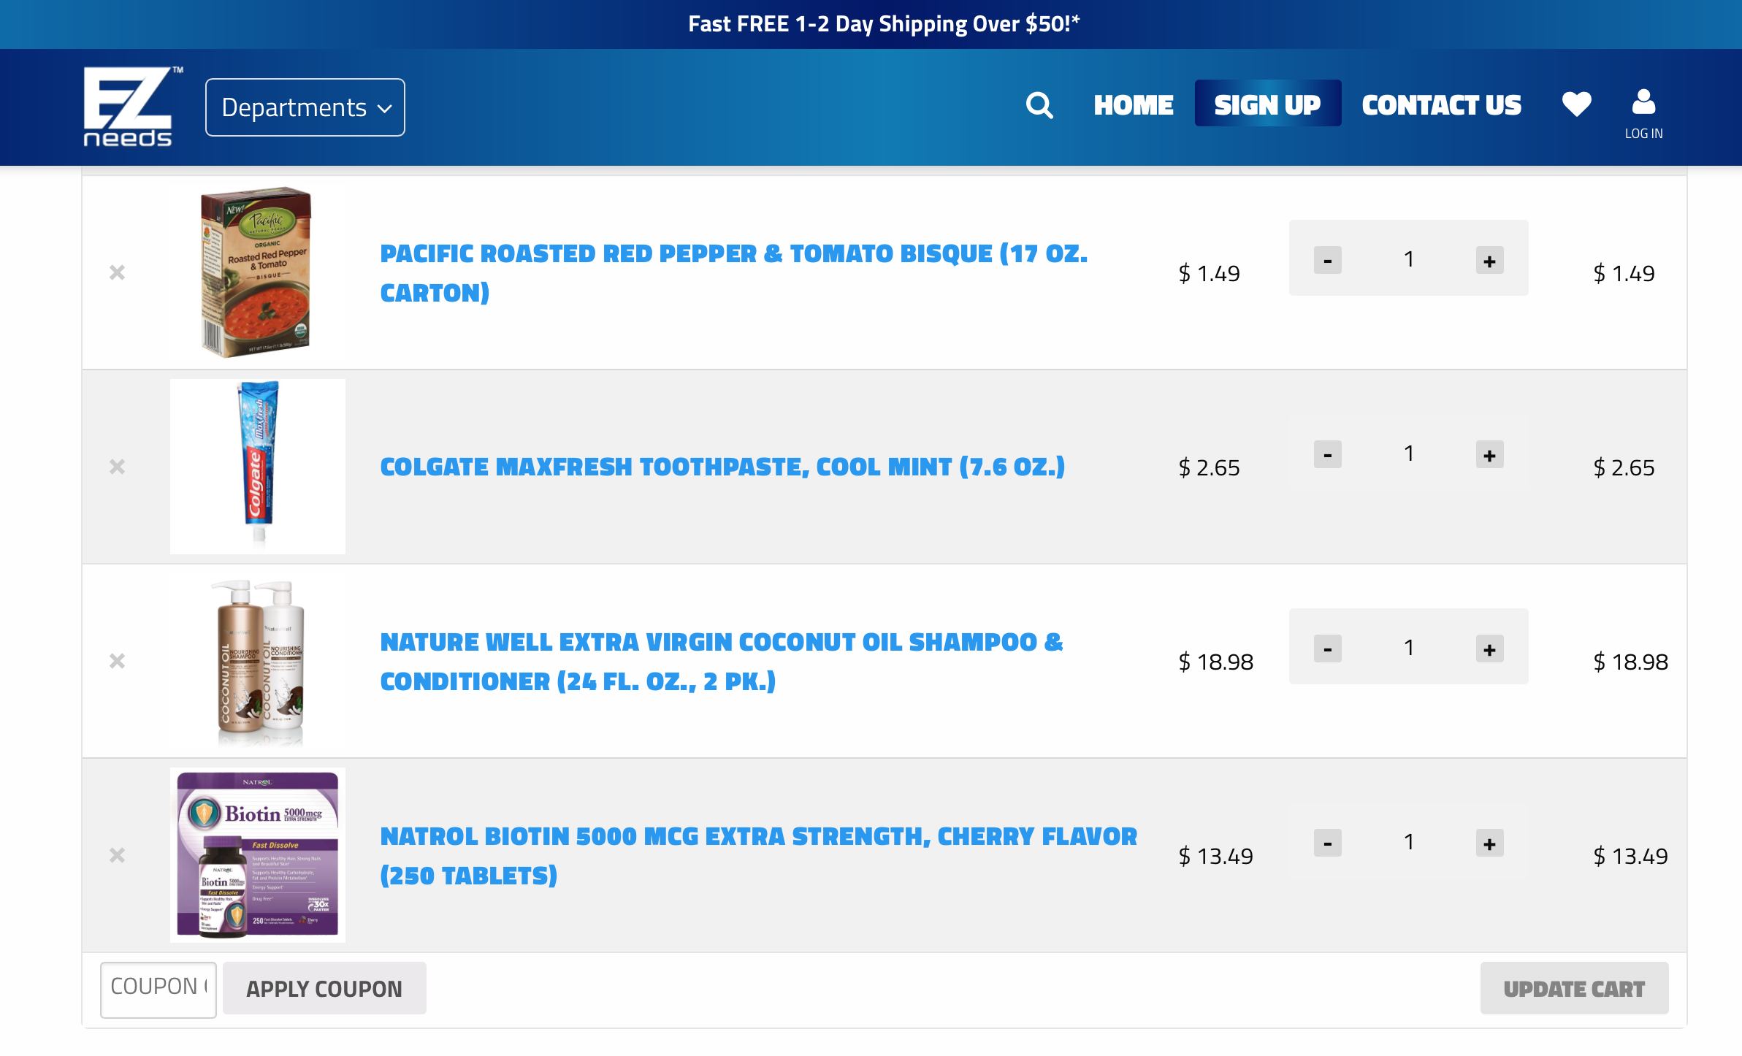1742x1056 pixels.
Task: View the Pacific Bisque carton thumbnail
Action: tap(256, 272)
